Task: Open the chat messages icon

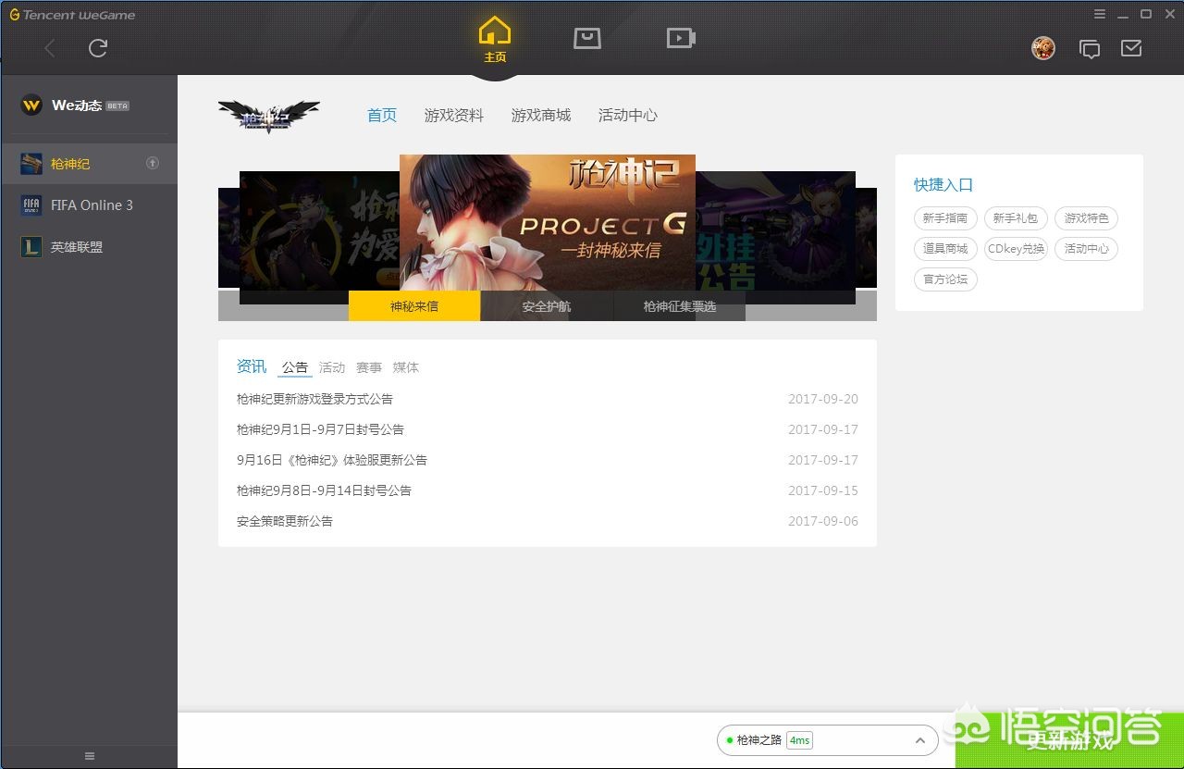Action: pyautogui.click(x=1090, y=49)
